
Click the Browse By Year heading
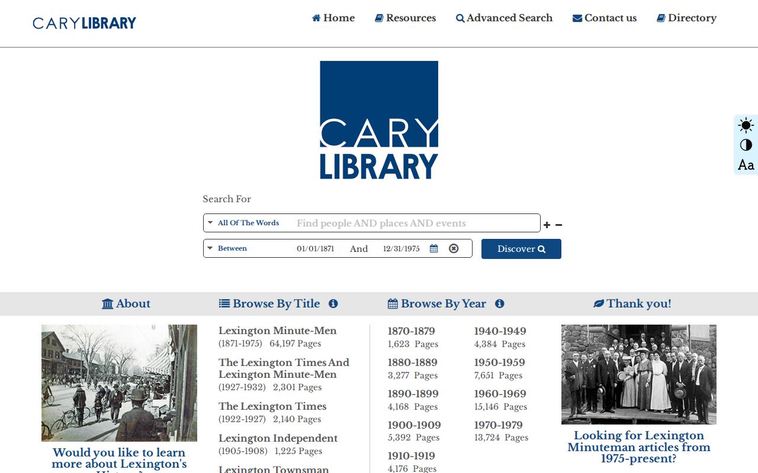click(437, 304)
